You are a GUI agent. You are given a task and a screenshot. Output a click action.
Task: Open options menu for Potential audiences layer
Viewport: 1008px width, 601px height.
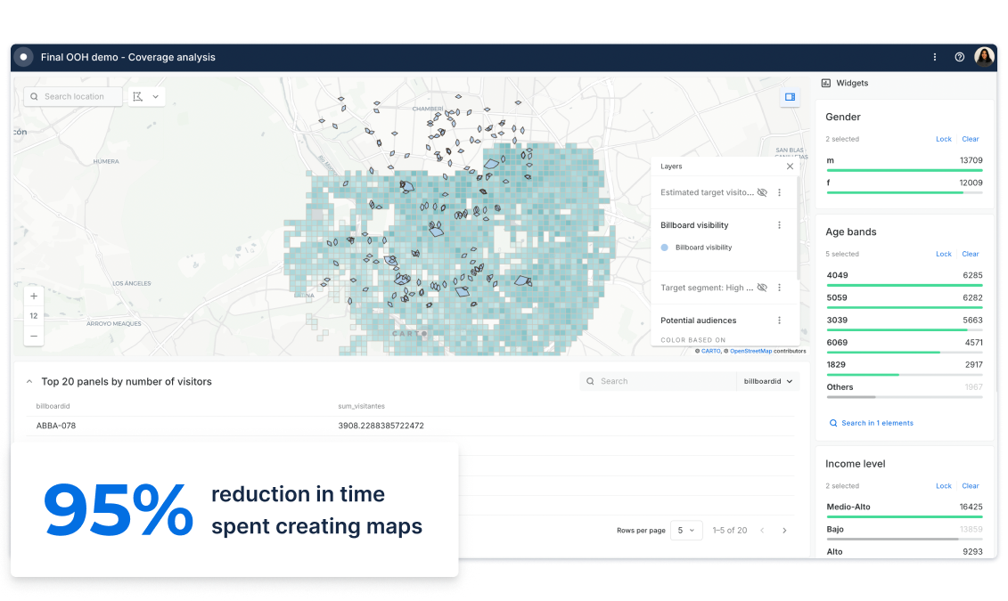[781, 321]
